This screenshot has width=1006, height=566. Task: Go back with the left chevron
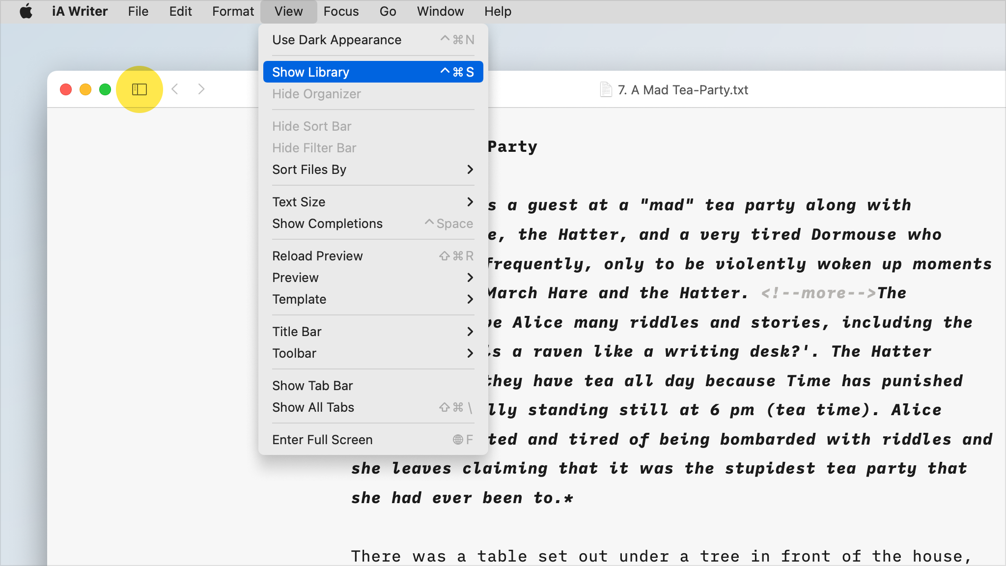175,89
